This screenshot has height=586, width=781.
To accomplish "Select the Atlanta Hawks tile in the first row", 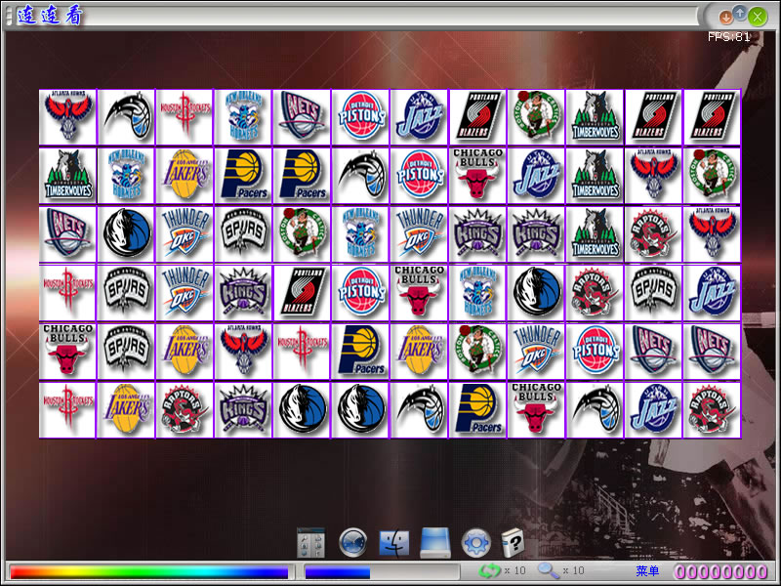I will [68, 117].
